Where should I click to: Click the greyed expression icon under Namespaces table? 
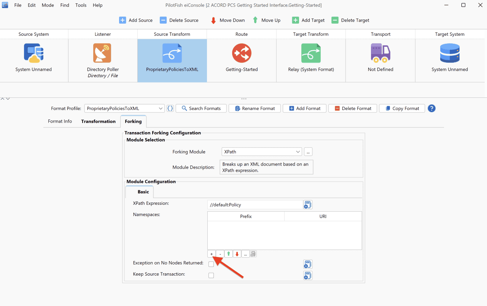253,254
